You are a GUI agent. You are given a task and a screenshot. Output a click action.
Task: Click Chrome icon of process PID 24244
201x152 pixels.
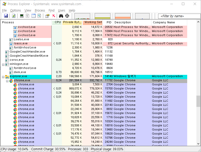tap(15, 142)
